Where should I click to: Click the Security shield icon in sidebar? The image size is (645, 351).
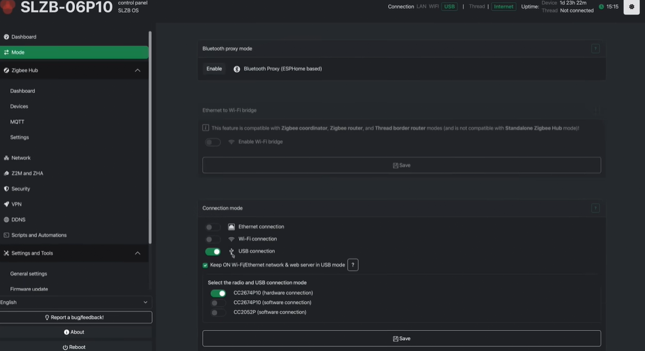point(6,189)
